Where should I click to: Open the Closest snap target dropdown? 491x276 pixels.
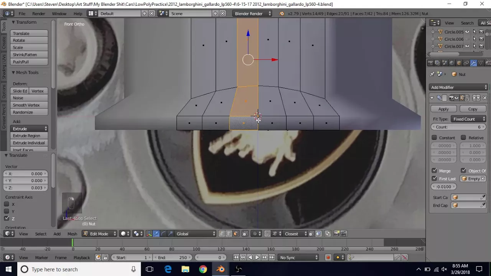(x=295, y=234)
